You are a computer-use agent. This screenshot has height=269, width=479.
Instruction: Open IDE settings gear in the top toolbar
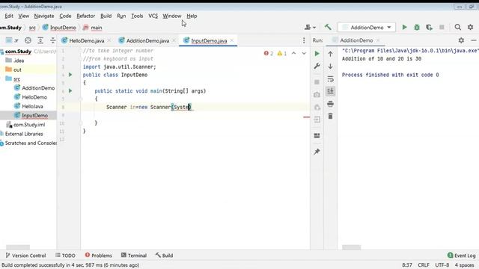click(471, 27)
